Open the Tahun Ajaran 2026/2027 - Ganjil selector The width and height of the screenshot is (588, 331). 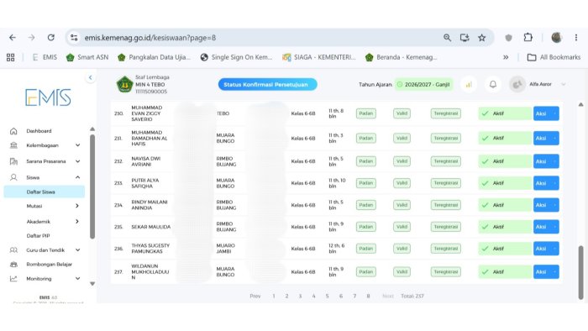(x=423, y=84)
